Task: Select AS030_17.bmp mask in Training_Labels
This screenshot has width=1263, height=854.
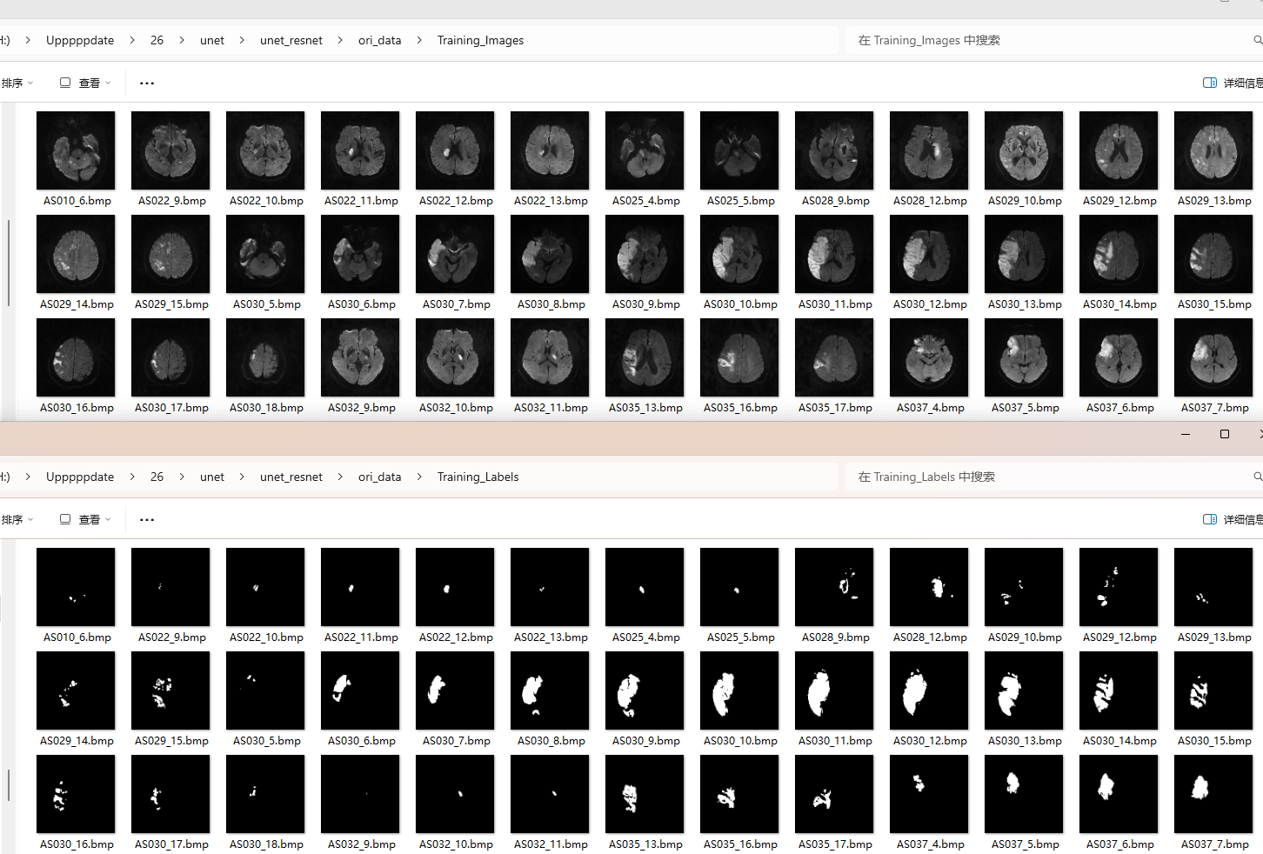Action: 170,794
